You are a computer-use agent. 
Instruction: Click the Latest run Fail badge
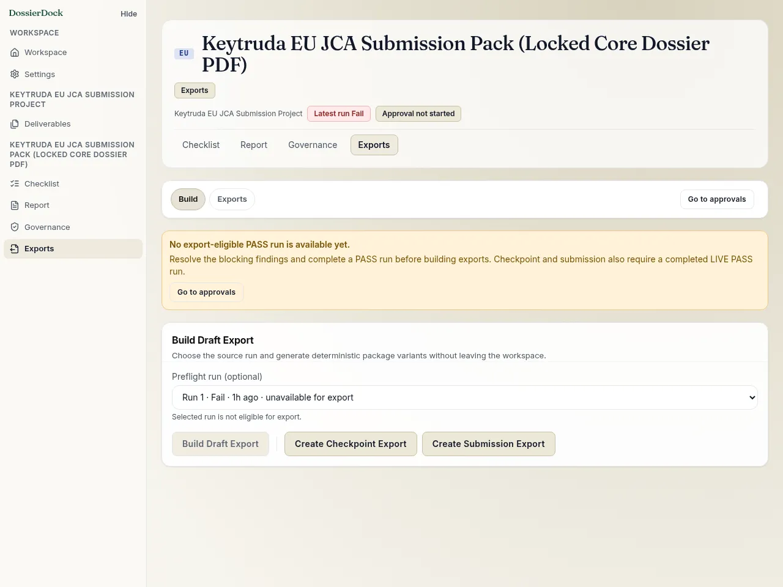(x=339, y=114)
